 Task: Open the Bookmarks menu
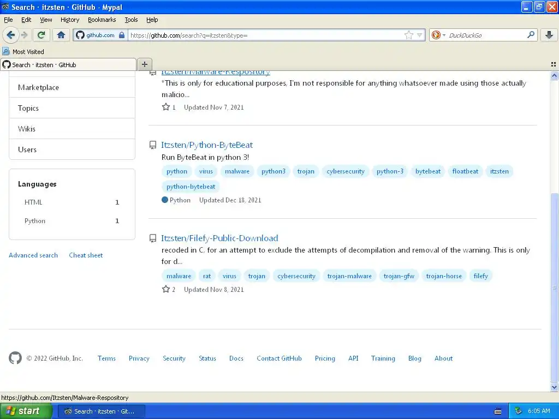102,20
